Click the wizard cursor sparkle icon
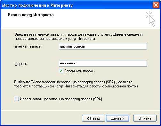The image size is (161, 126). click(150, 19)
